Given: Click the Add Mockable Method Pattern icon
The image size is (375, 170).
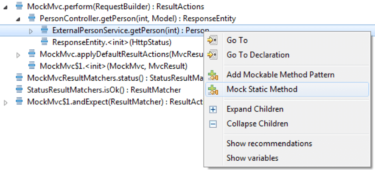Looking at the screenshot, I should click(x=213, y=75).
